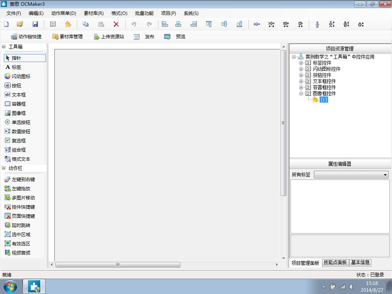Select the 标签 label tool
Viewport: 392px width, 294px height.
coord(16,67)
